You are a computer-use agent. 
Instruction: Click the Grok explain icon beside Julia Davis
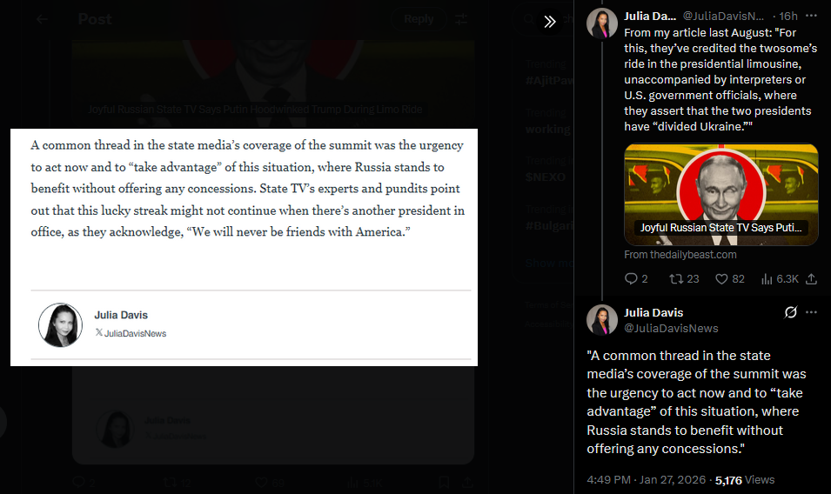[x=790, y=312]
